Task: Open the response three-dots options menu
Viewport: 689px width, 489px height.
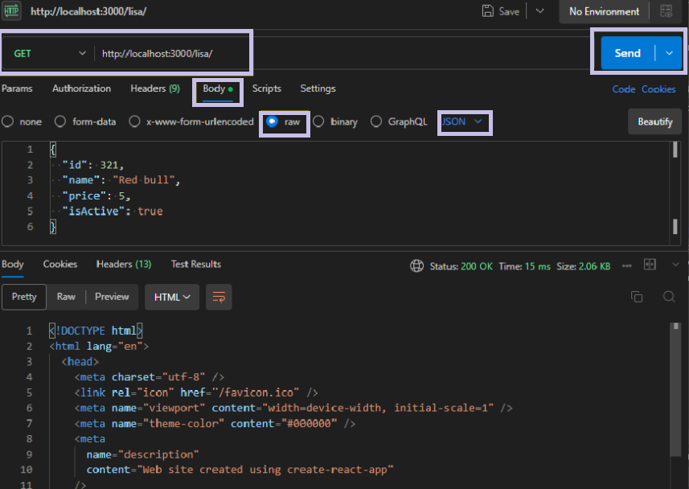Action: click(x=627, y=265)
